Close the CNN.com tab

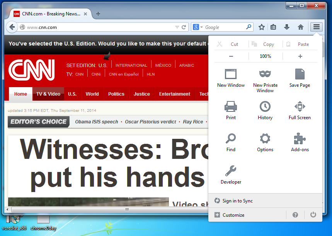point(85,14)
